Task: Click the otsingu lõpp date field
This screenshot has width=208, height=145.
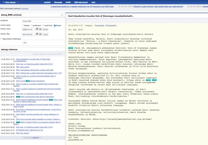Action: [29, 34]
